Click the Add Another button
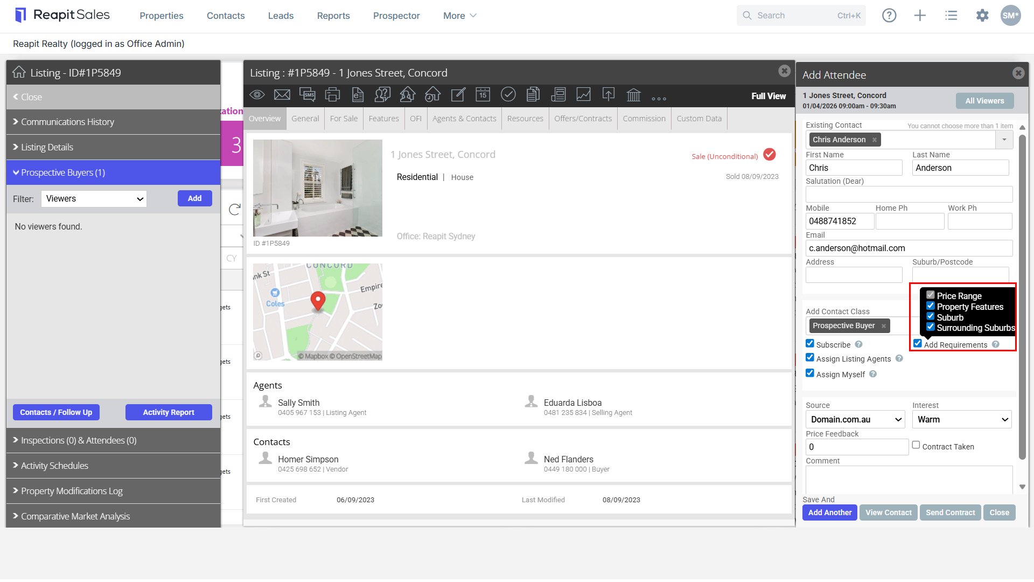 [830, 512]
